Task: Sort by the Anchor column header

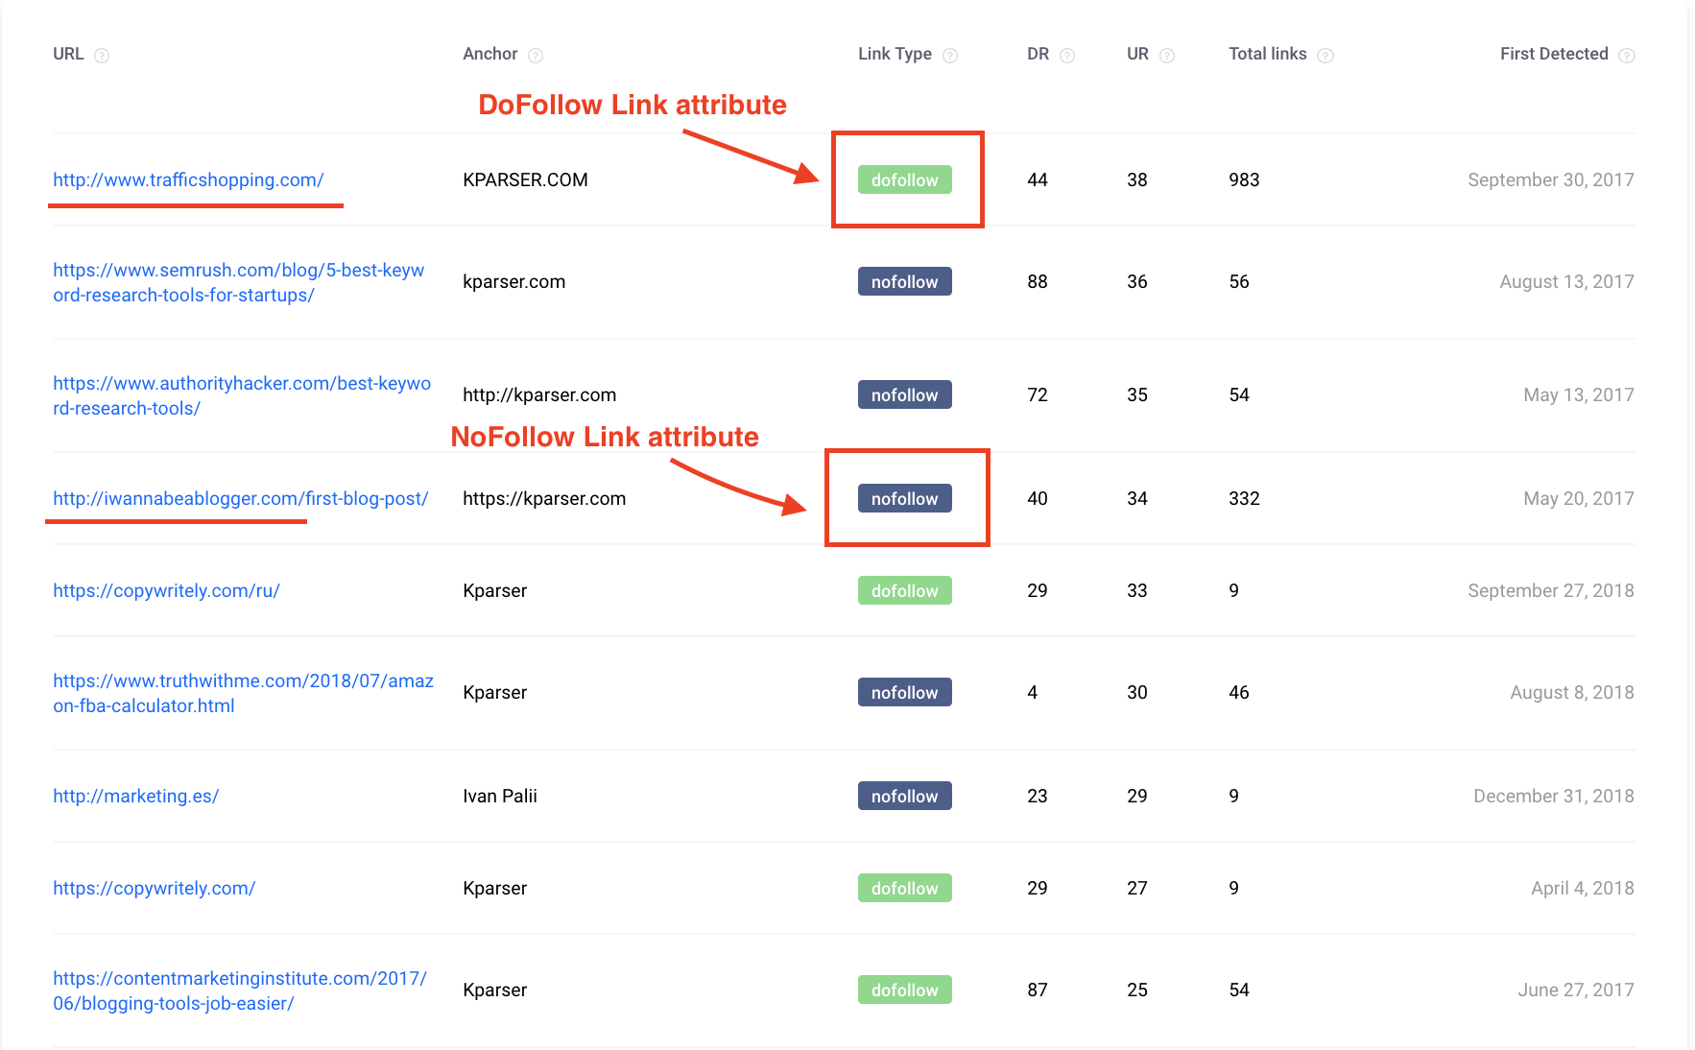Action: (x=489, y=54)
